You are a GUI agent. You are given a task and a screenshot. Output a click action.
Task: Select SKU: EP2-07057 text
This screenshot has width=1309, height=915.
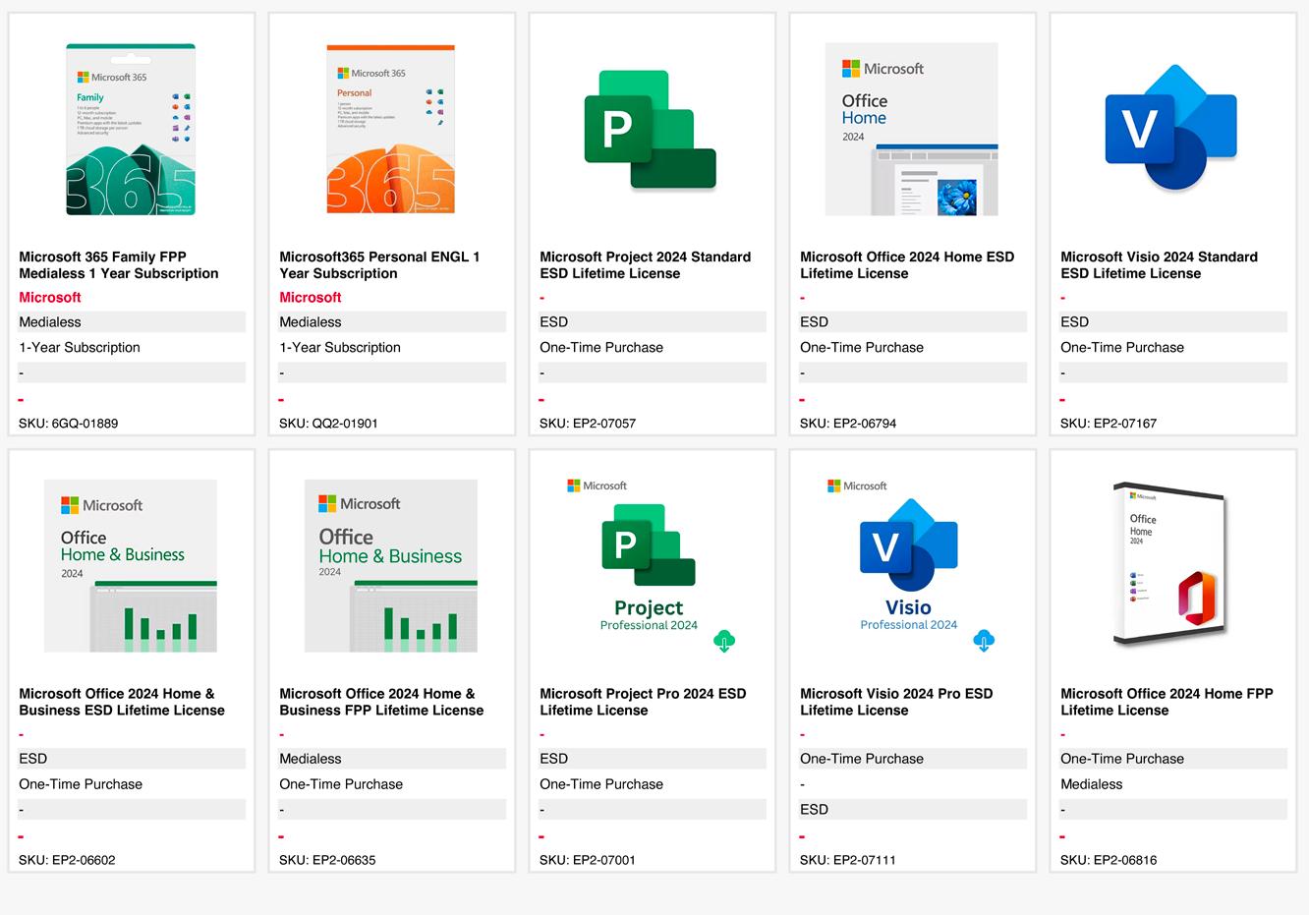pyautogui.click(x=588, y=424)
